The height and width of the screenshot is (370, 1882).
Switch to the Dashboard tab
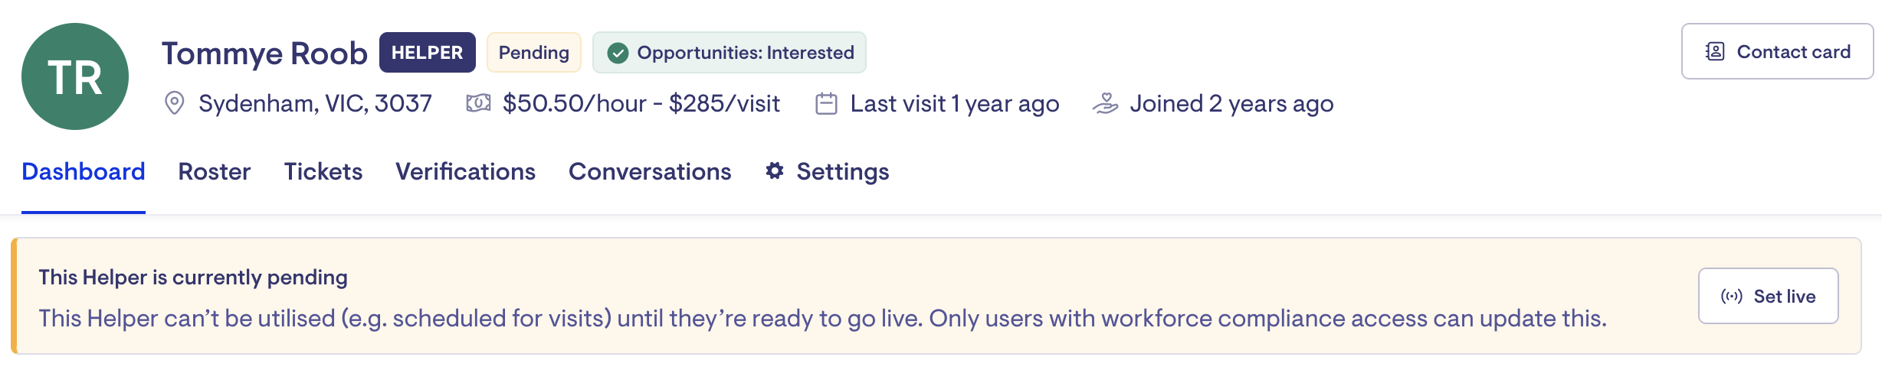pyautogui.click(x=84, y=171)
